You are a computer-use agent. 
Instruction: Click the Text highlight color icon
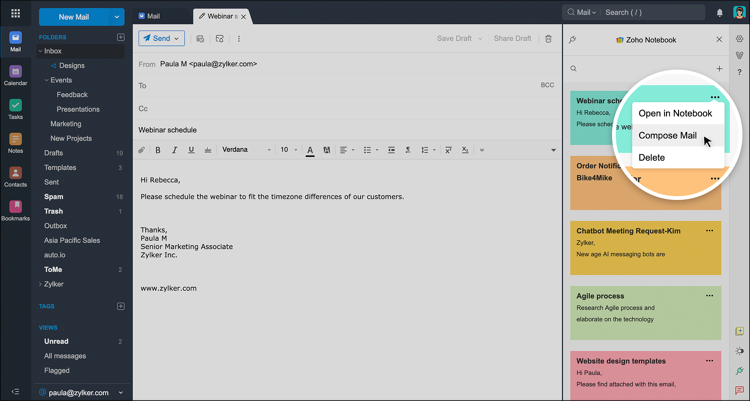327,150
